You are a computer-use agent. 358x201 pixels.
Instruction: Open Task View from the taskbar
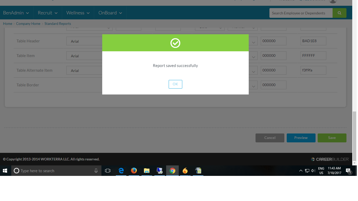[108, 171]
